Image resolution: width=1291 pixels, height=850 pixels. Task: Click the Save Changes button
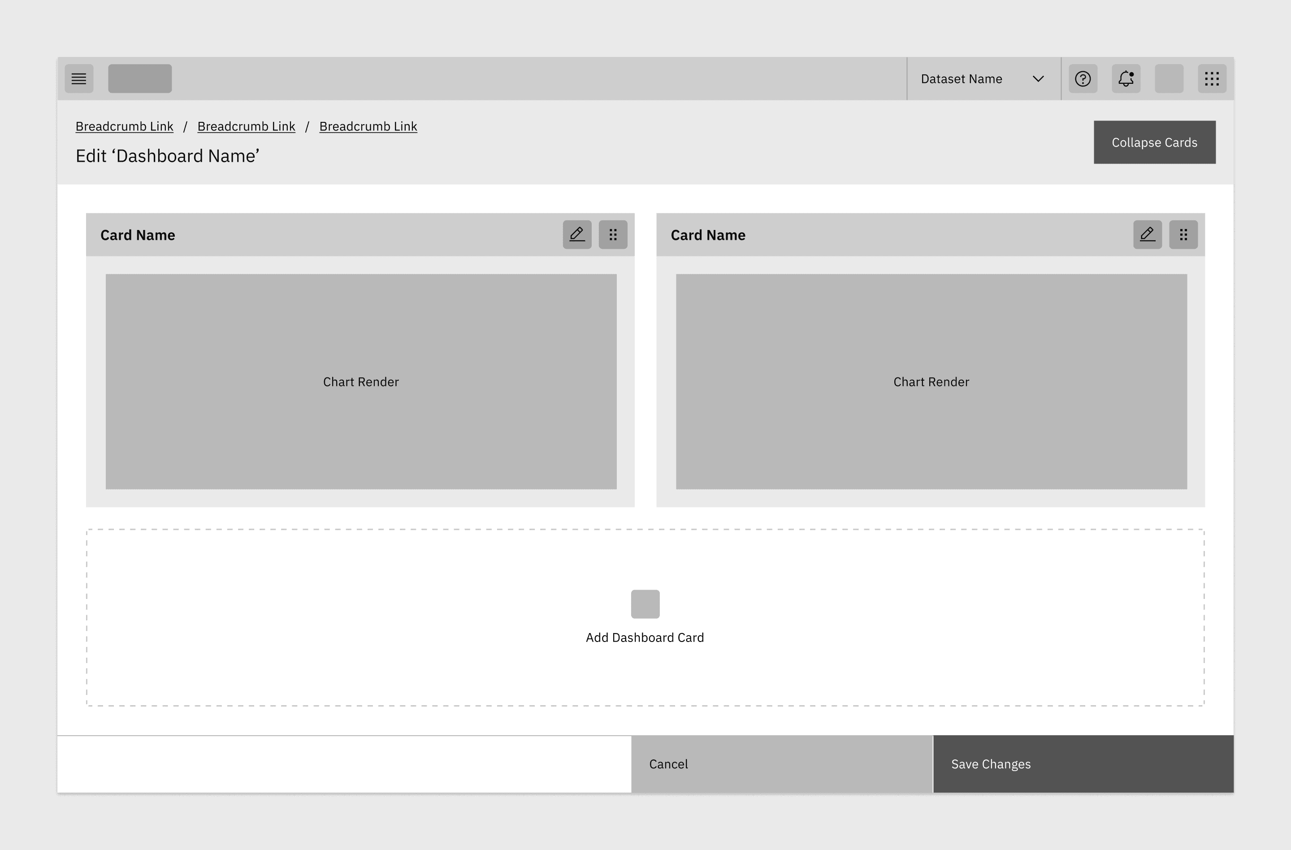point(1083,764)
